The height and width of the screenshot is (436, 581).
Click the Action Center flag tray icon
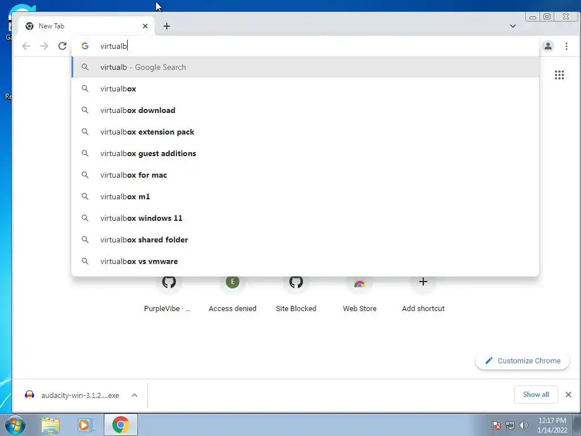pyautogui.click(x=496, y=425)
